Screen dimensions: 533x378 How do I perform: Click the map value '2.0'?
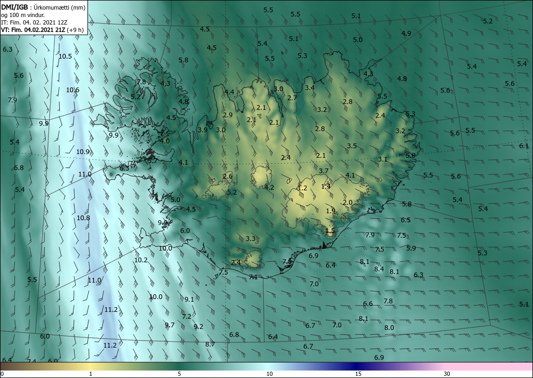point(348,203)
